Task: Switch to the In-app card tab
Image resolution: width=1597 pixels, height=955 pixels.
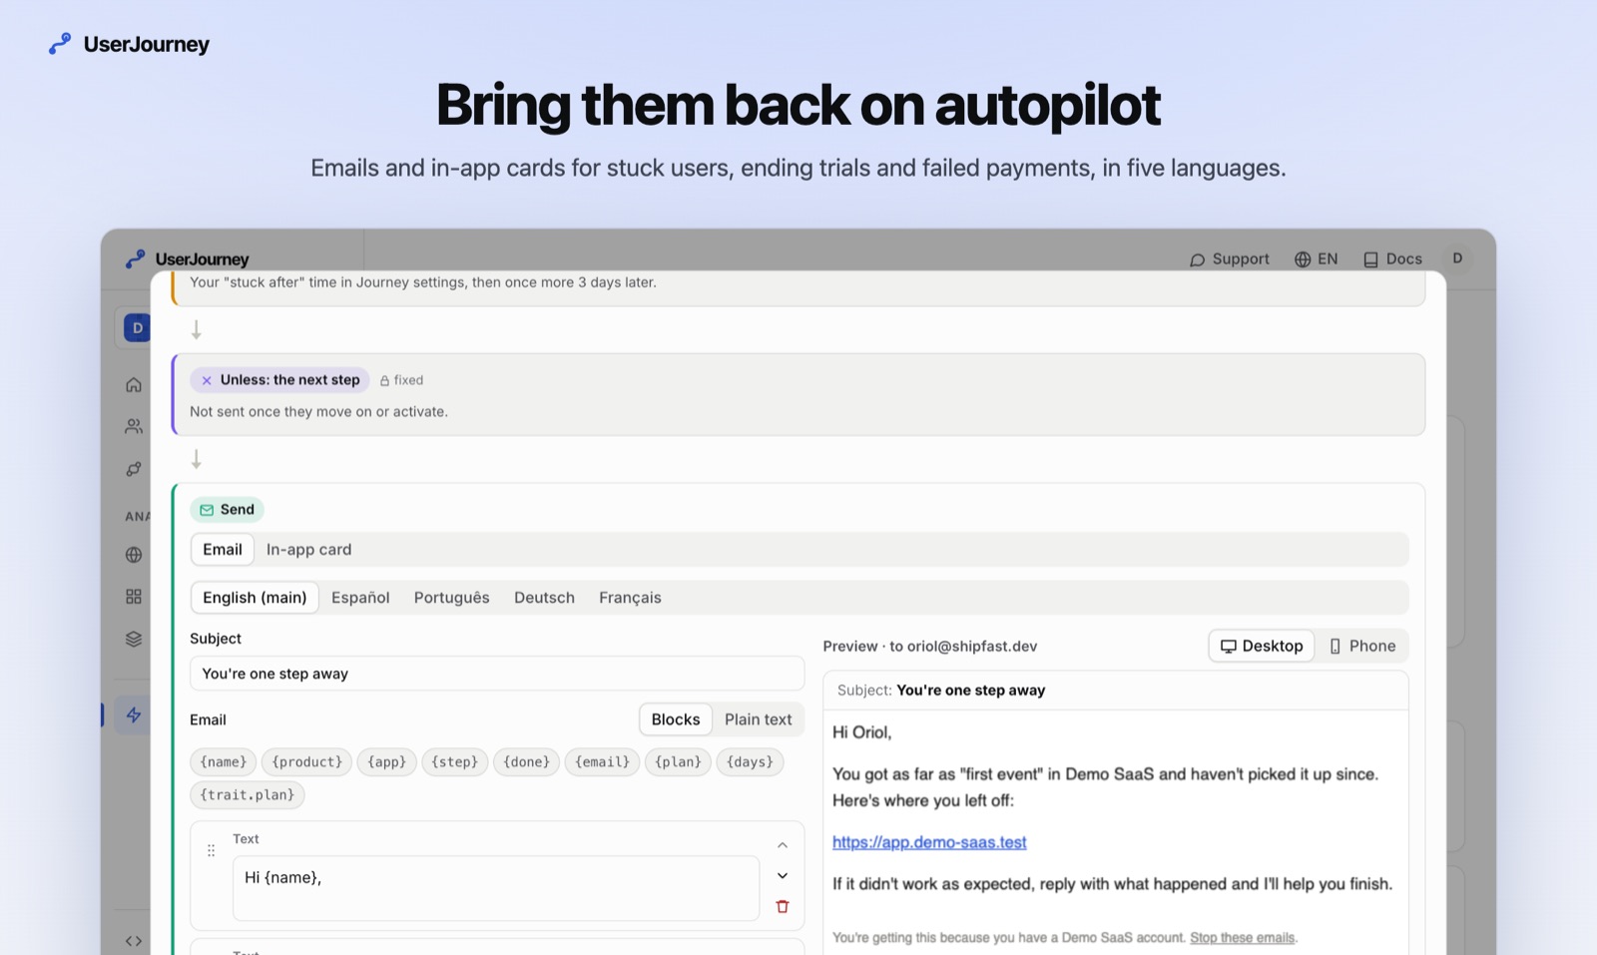Action: tap(308, 550)
